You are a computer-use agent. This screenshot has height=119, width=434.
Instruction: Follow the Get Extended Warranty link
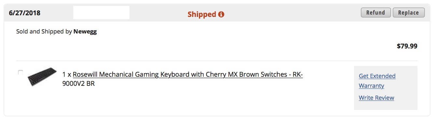pyautogui.click(x=377, y=81)
